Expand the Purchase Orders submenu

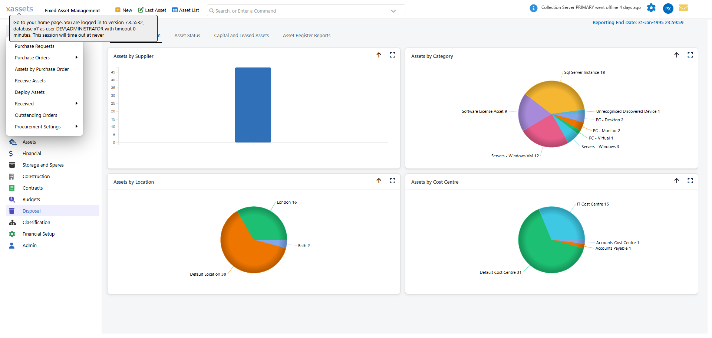(x=76, y=58)
